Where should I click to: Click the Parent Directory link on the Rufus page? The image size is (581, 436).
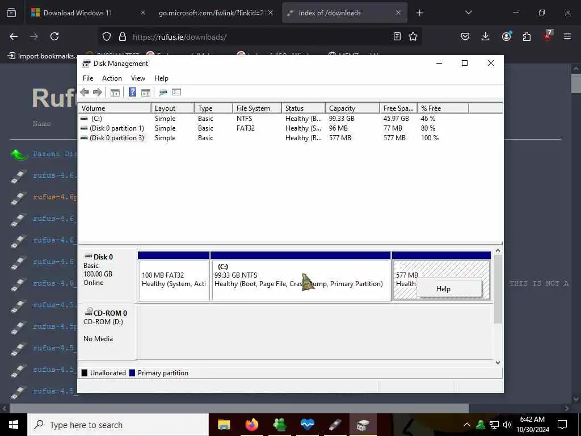click(x=55, y=154)
